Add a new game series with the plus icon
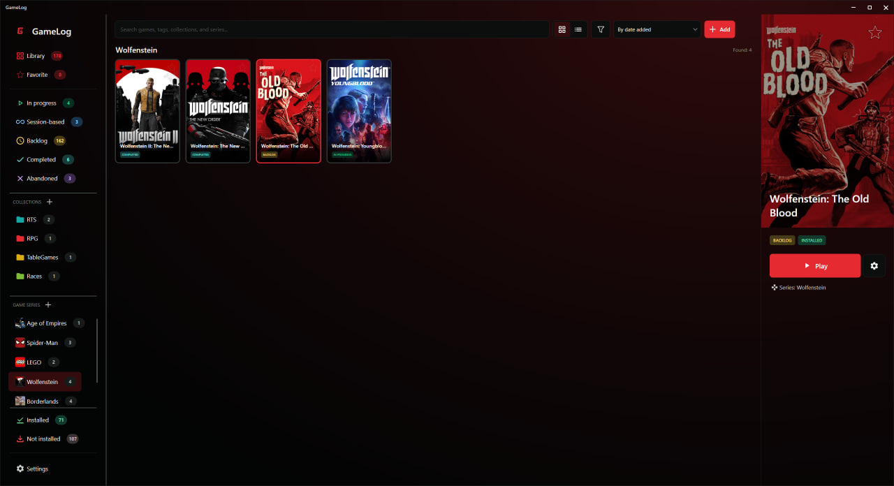 pyautogui.click(x=48, y=304)
